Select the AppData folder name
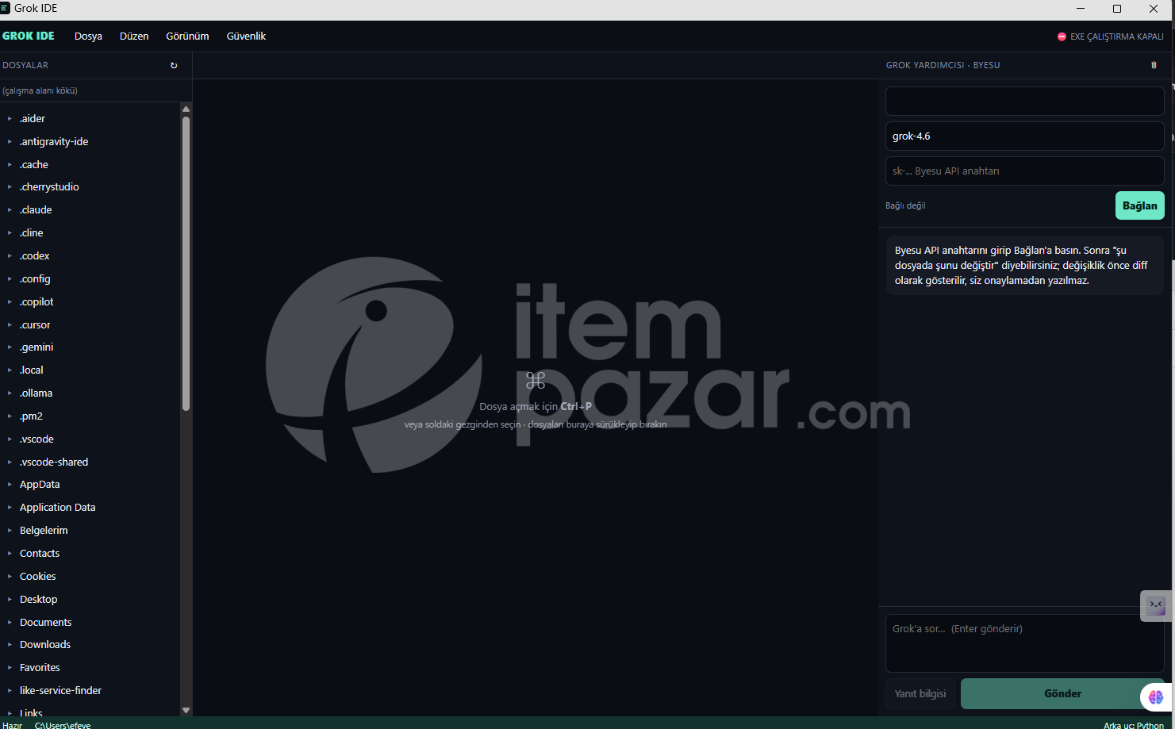 click(x=40, y=485)
